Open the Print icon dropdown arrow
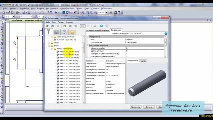This screenshot has height=120, width=213. (x=20, y=12)
